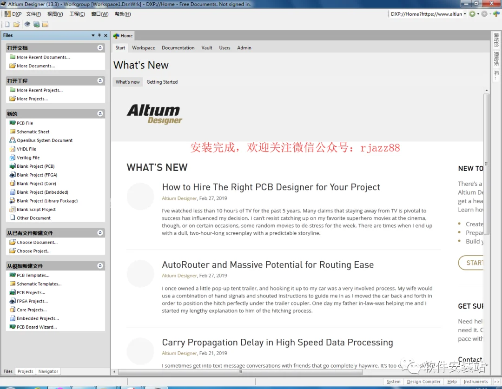Open 'AutoRouter and Massive Potential' article
Viewport: 502px width, 389px height.
pos(268,265)
